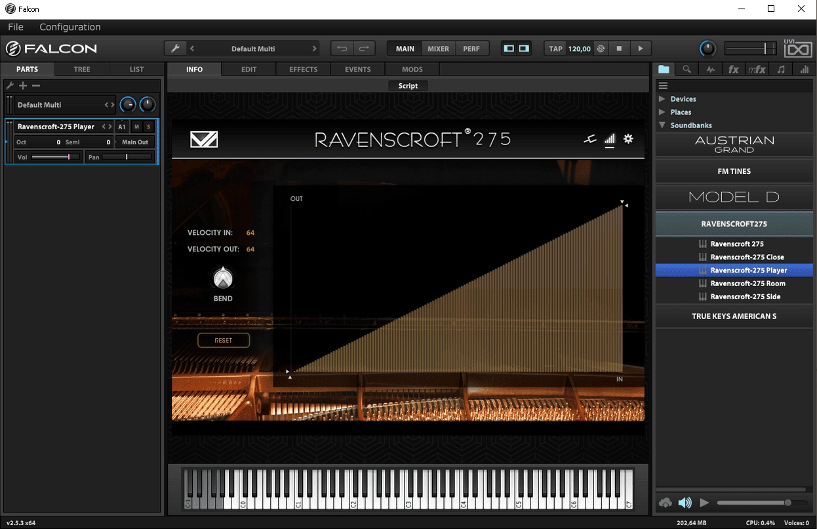The image size is (817, 529).
Task: Go to the previous multi preset arrow
Action: 192,49
